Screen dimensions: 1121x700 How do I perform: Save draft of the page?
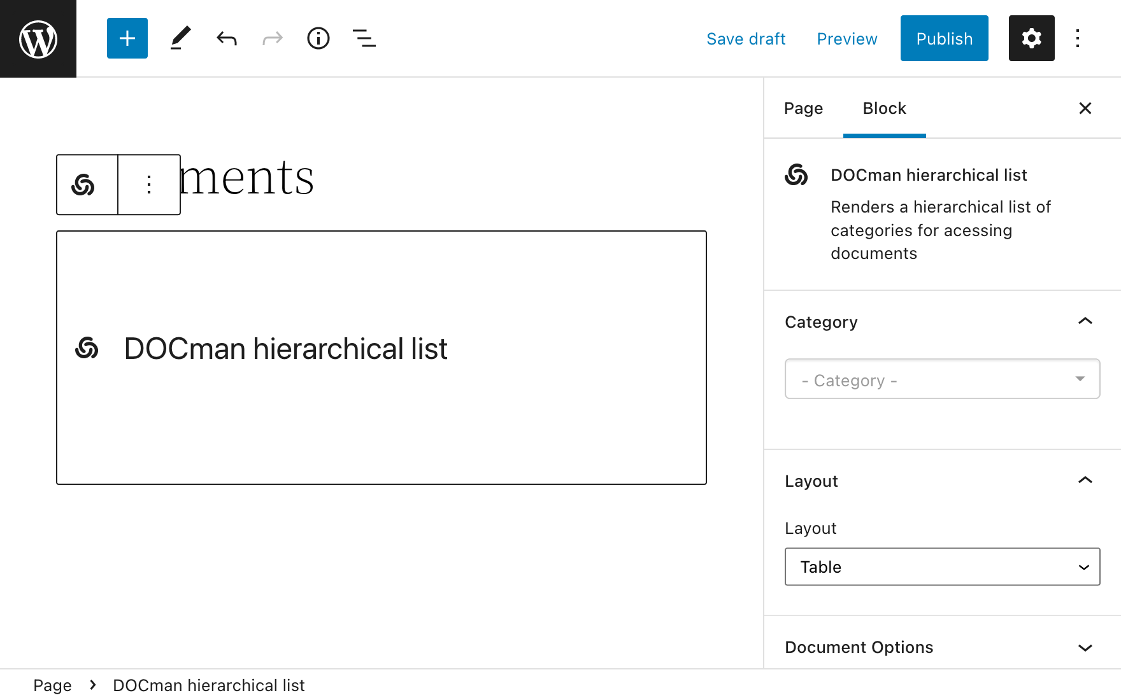tap(746, 39)
